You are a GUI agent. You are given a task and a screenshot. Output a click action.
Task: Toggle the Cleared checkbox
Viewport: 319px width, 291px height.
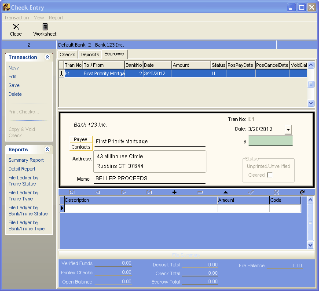click(270, 175)
